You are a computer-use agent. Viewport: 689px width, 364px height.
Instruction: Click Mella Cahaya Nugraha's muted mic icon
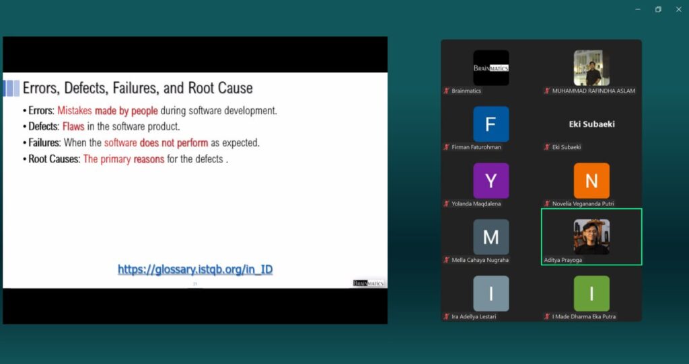point(446,260)
